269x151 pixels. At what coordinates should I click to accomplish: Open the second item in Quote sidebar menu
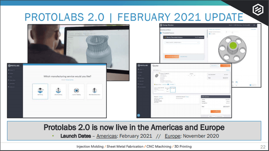click(141, 72)
